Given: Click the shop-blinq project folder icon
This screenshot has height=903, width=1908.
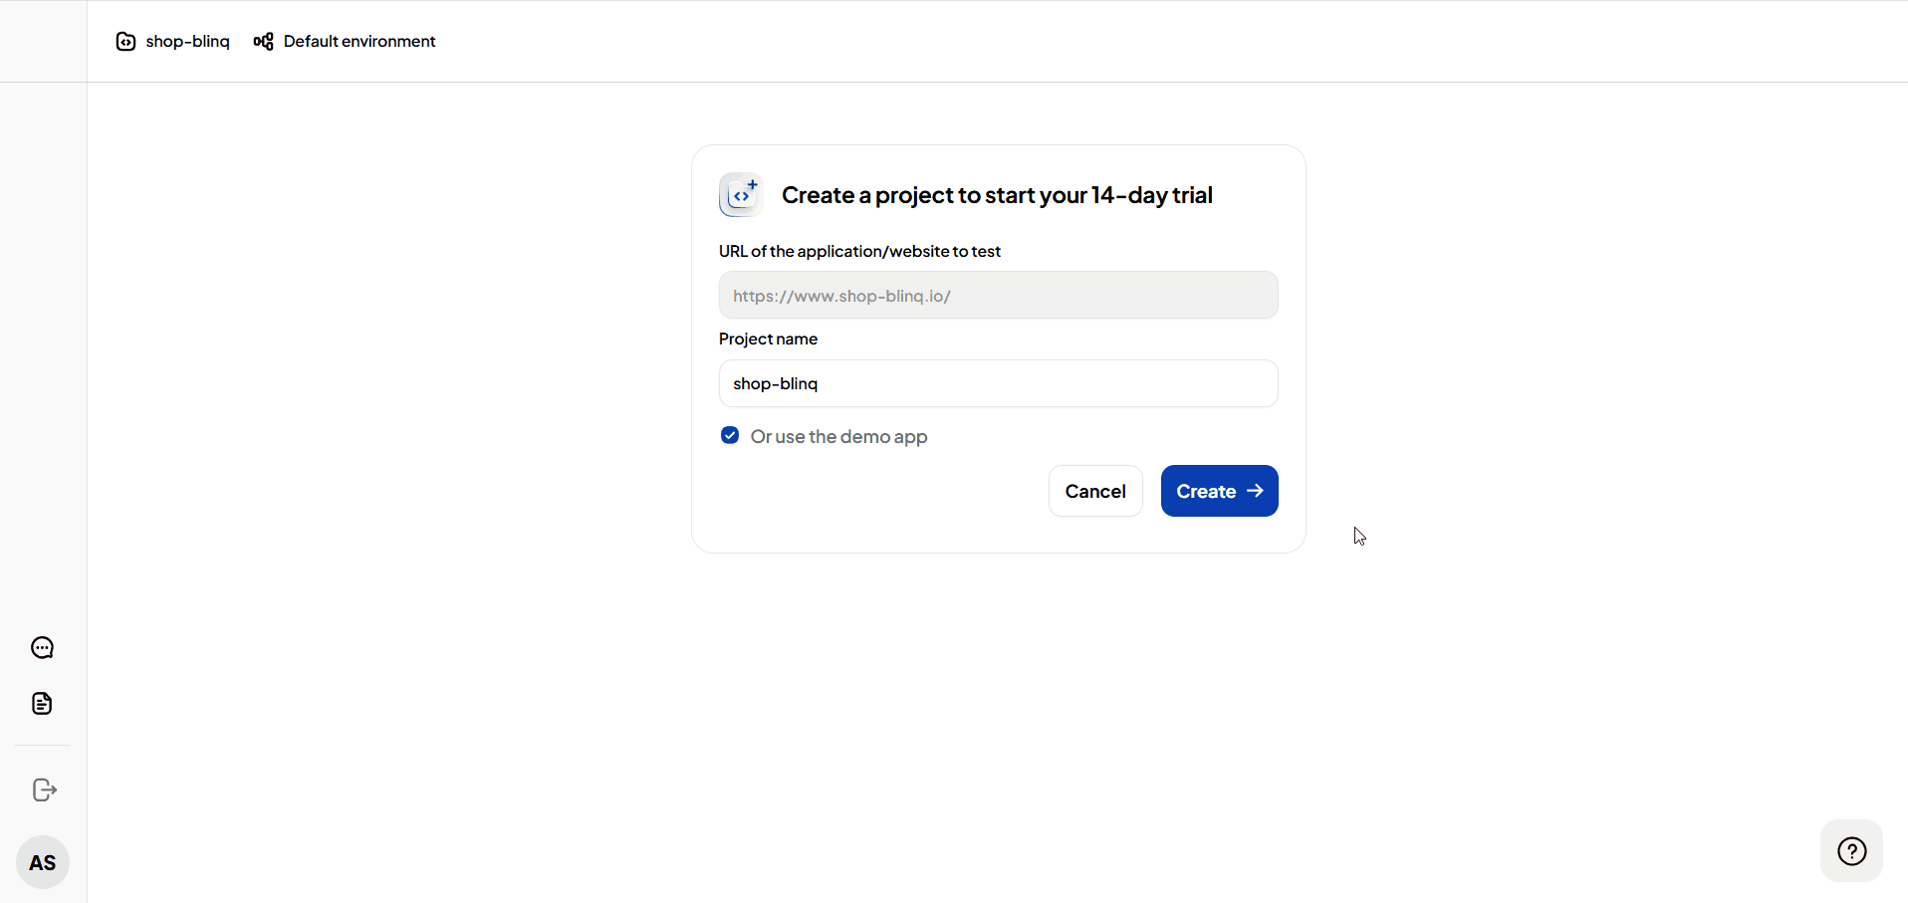Looking at the screenshot, I should tap(126, 41).
